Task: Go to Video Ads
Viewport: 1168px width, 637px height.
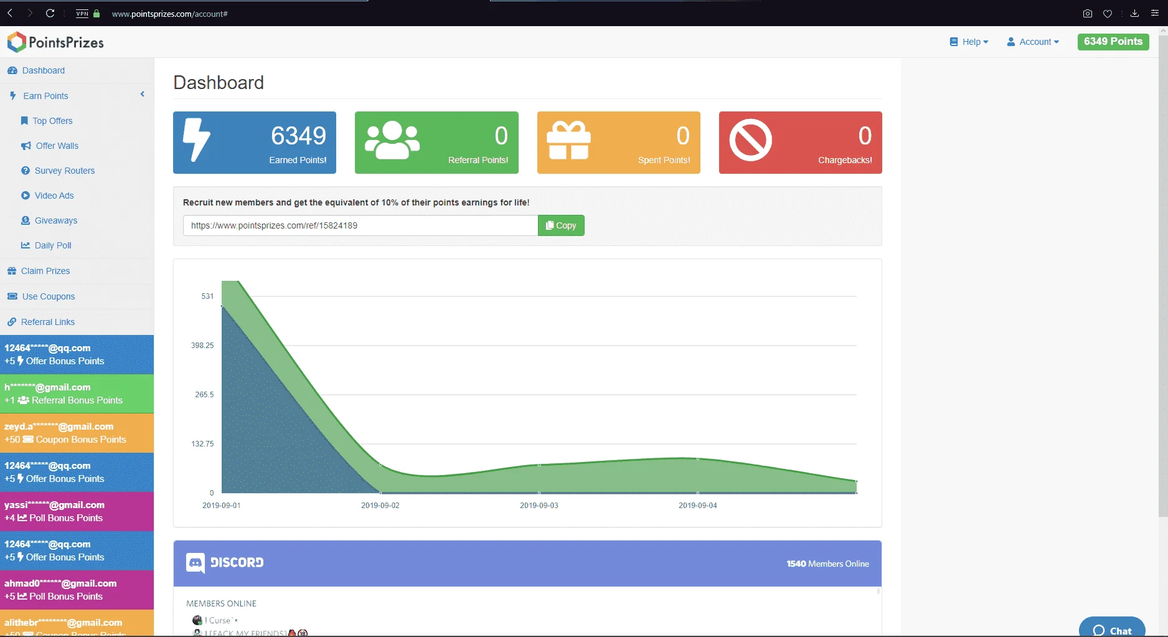Action: point(54,196)
